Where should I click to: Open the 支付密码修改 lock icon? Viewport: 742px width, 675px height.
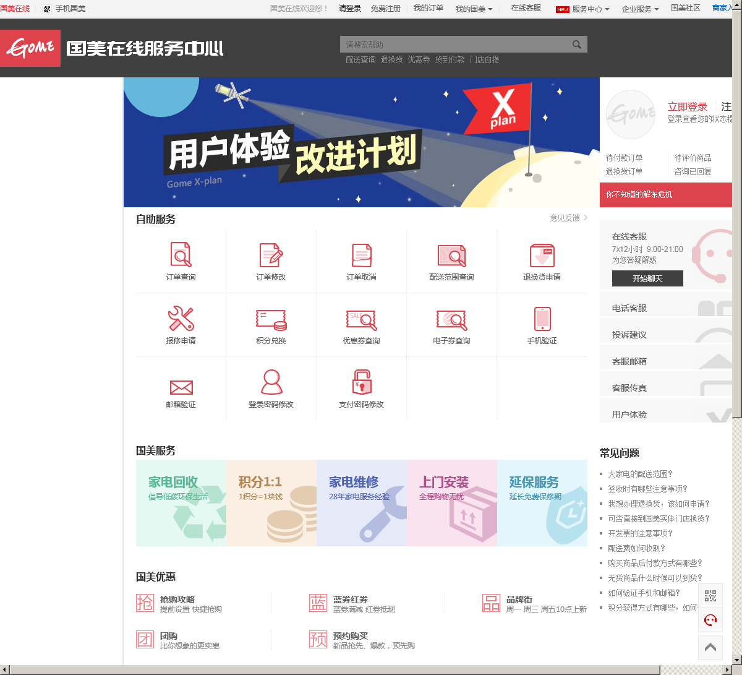pos(362,382)
